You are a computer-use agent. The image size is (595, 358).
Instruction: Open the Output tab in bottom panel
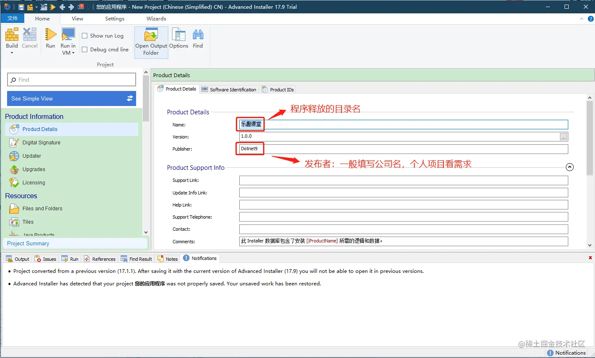(x=18, y=259)
